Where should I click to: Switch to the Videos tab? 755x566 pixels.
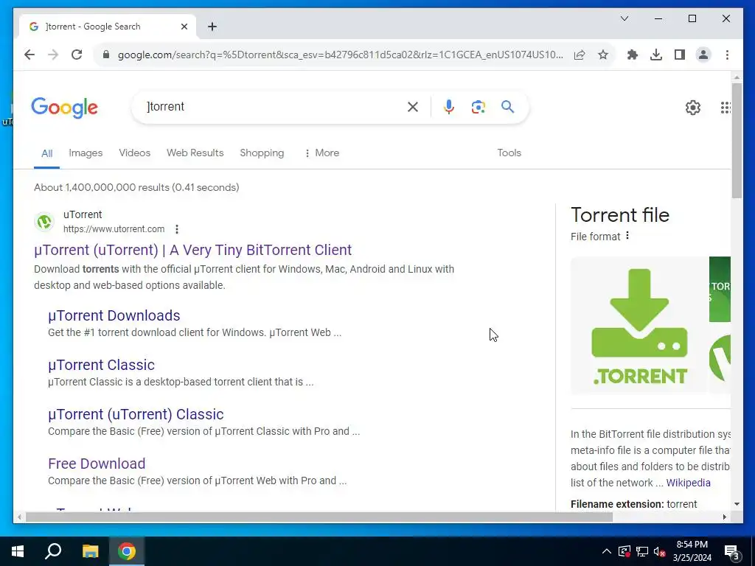(x=135, y=153)
